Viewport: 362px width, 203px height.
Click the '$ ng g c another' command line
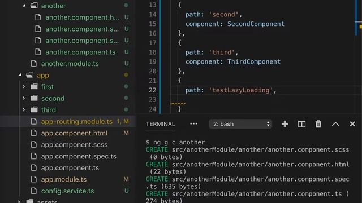tap(175, 143)
